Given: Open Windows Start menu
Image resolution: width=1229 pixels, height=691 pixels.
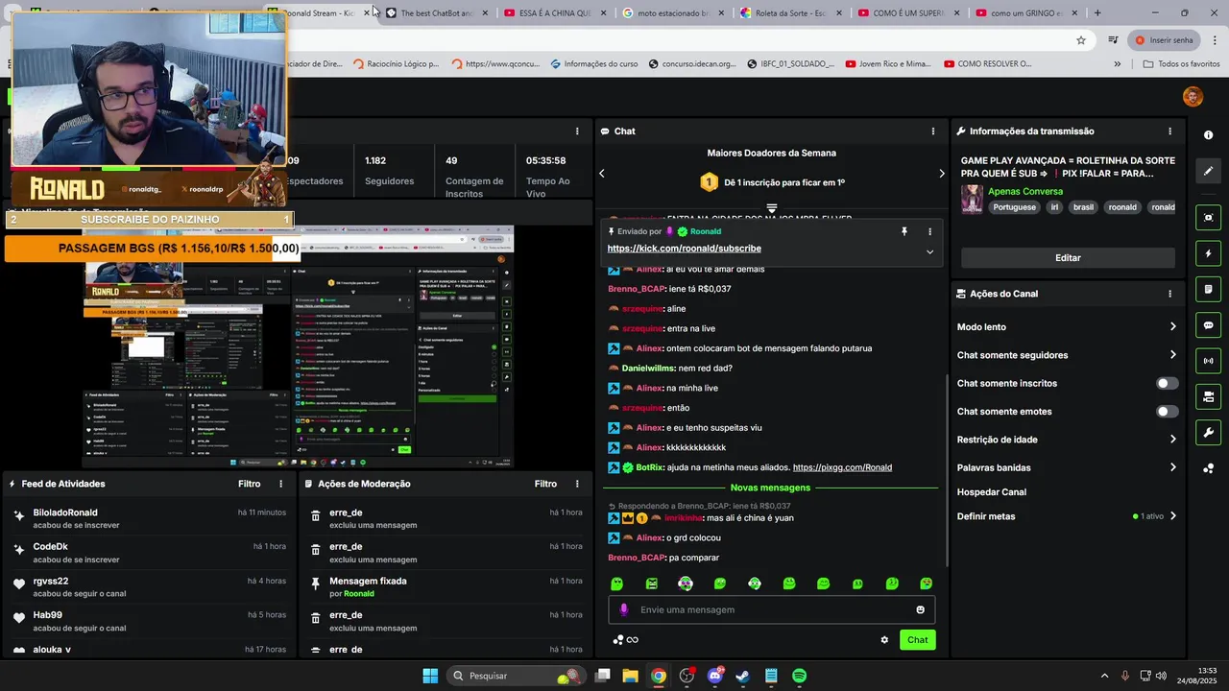Looking at the screenshot, I should coord(430,676).
